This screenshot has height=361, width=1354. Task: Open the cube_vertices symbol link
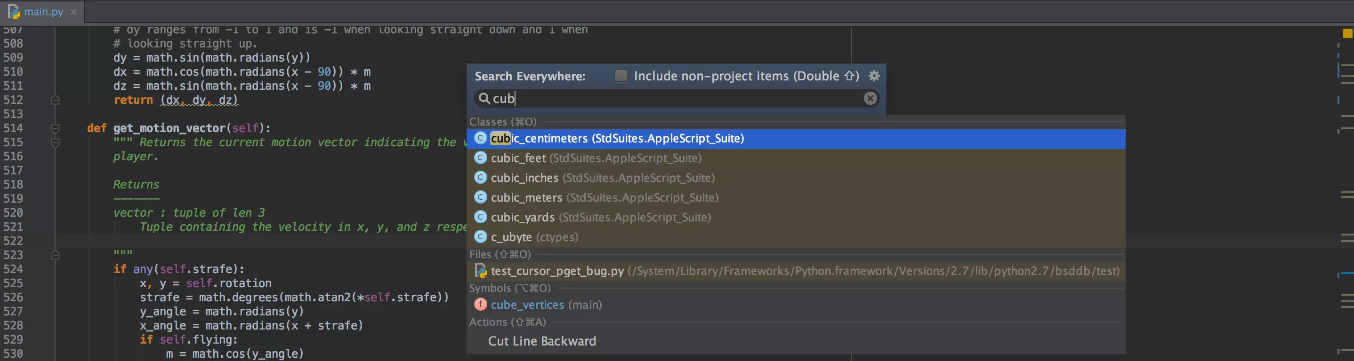click(x=527, y=305)
